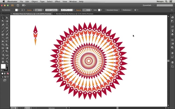Click the Style swatch in control bar

(99, 10)
